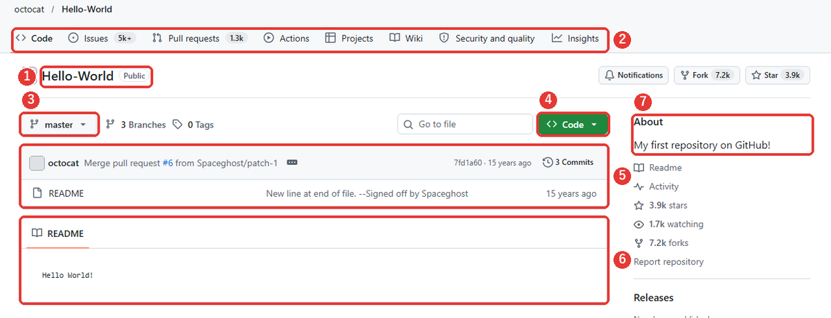View 3 Branches link
831x318 pixels.
(x=136, y=125)
